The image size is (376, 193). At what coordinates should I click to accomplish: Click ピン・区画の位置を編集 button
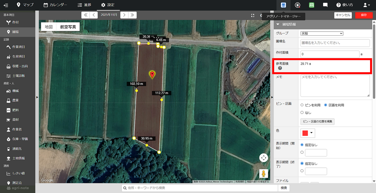pyautogui.click(x=317, y=121)
